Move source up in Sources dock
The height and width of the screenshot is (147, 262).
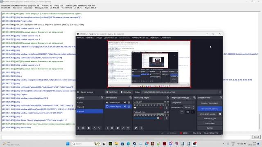[x=123, y=128]
